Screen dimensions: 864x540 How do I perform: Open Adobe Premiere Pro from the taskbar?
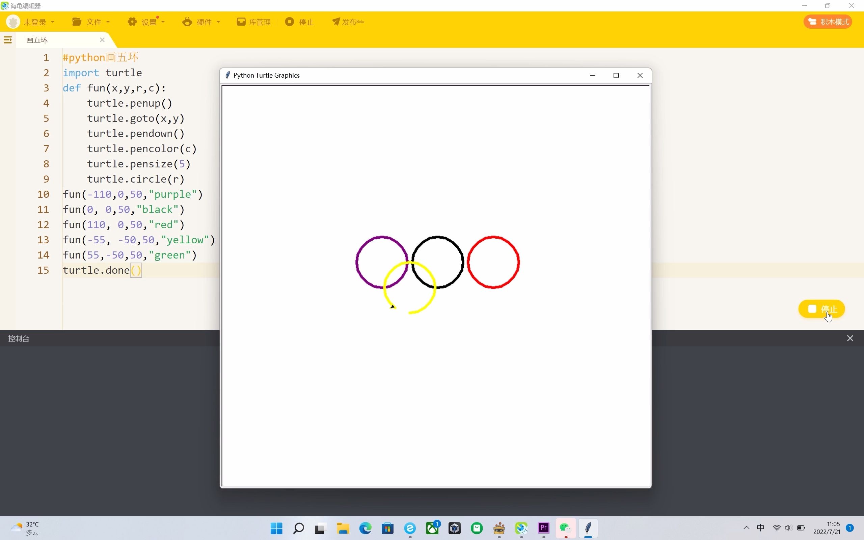(x=544, y=528)
